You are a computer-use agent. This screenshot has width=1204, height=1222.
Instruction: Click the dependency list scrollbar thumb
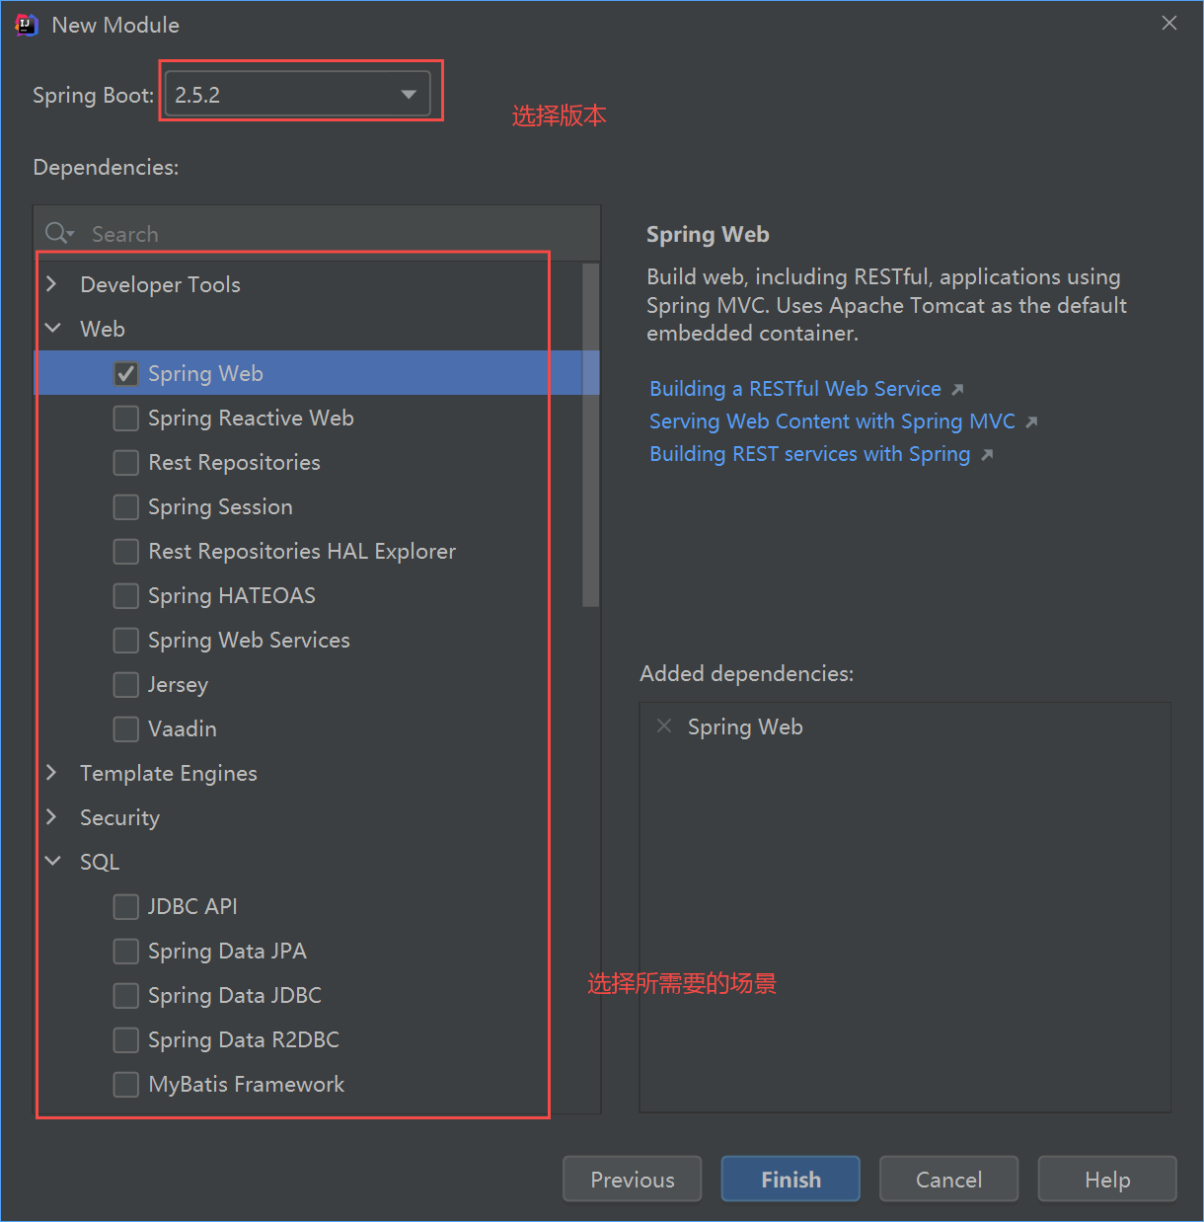[x=591, y=434]
